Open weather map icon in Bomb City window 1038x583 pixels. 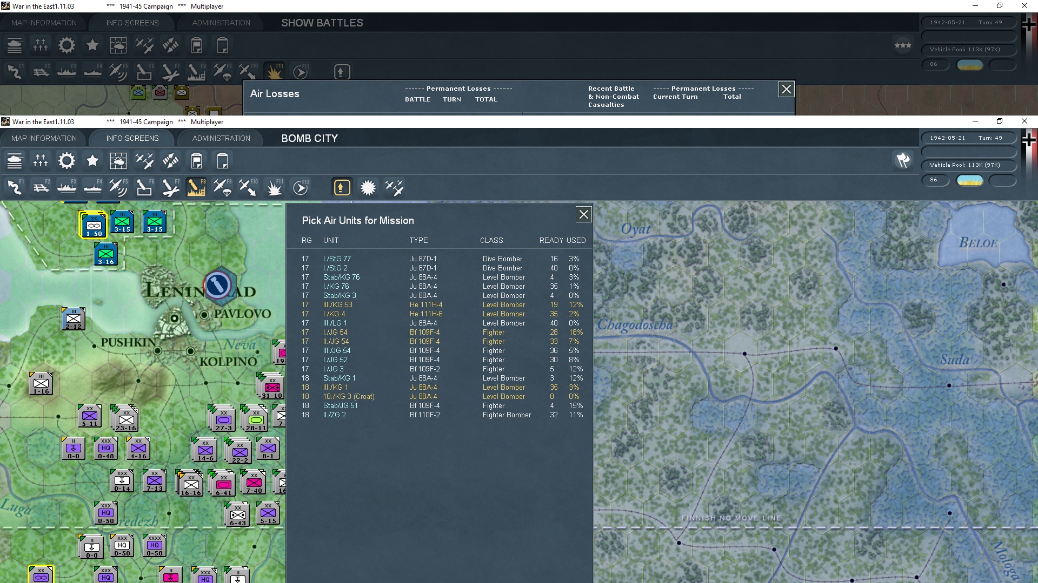point(118,161)
